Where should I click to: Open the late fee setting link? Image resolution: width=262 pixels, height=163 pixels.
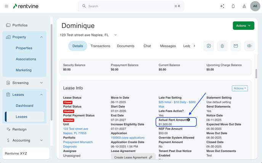coord(177,102)
